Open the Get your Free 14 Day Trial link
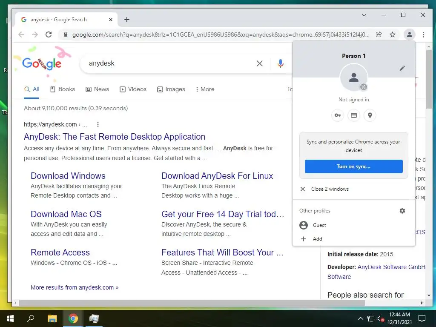 point(223,214)
